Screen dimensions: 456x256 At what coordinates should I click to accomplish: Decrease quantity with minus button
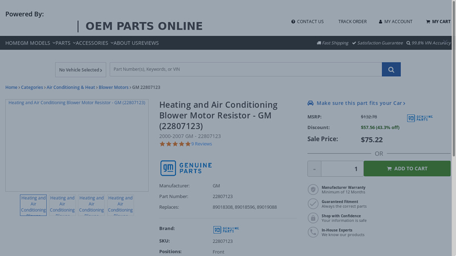(315, 168)
